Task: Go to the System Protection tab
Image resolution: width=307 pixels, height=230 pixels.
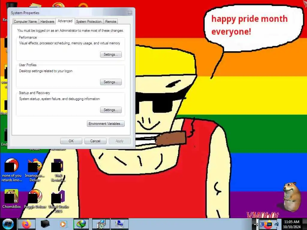Action: (89, 22)
